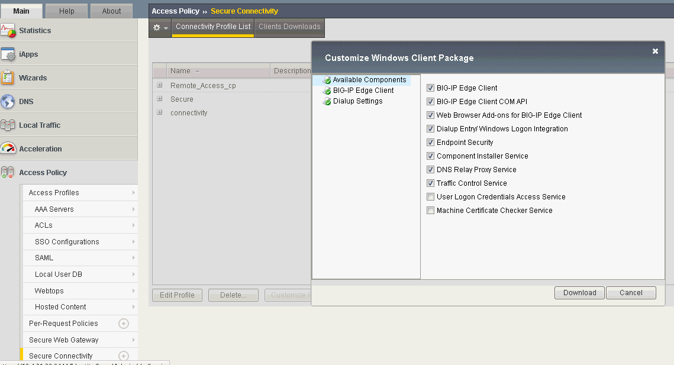Image resolution: width=674 pixels, height=365 pixels.
Task: Click the Access Policy icon
Action: coord(8,173)
